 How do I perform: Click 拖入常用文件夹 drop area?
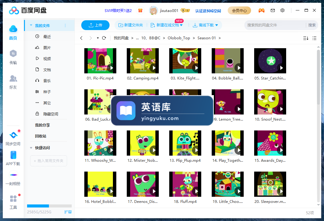pos(49,161)
